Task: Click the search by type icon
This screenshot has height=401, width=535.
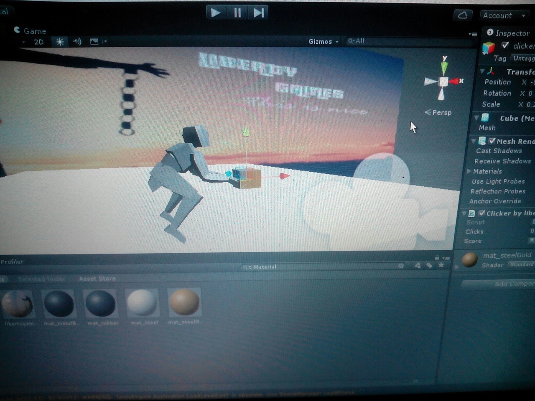Action: [x=417, y=265]
